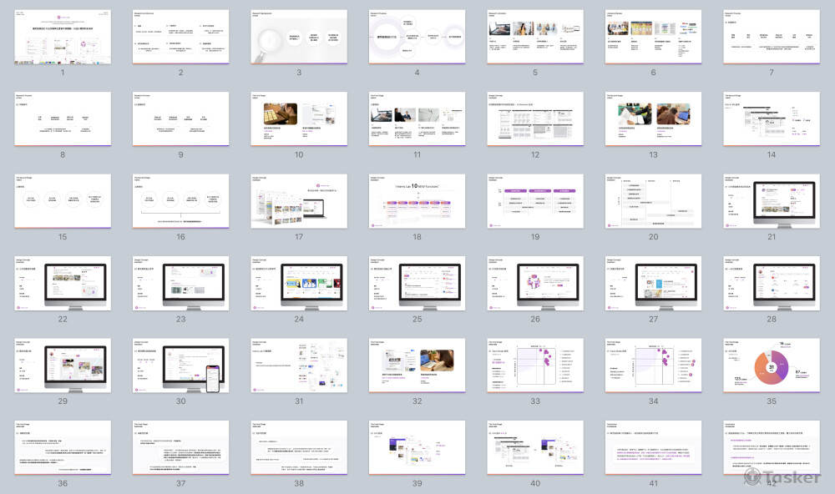Click the Tosker watermark logo

[x=781, y=477]
